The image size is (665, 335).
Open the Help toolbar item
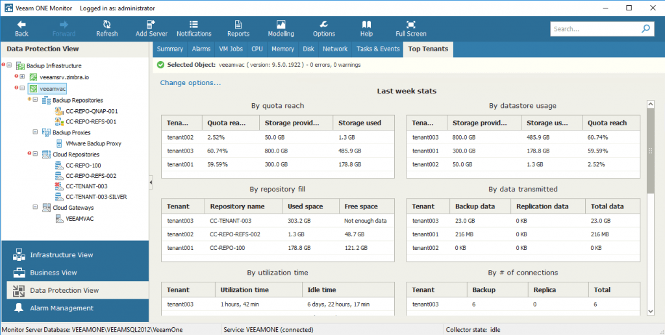point(366,29)
